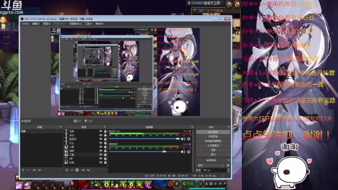This screenshot has width=338, height=190.
Task: Toggle visibility eye for the 背景 source
Action: pyautogui.click(x=101, y=162)
